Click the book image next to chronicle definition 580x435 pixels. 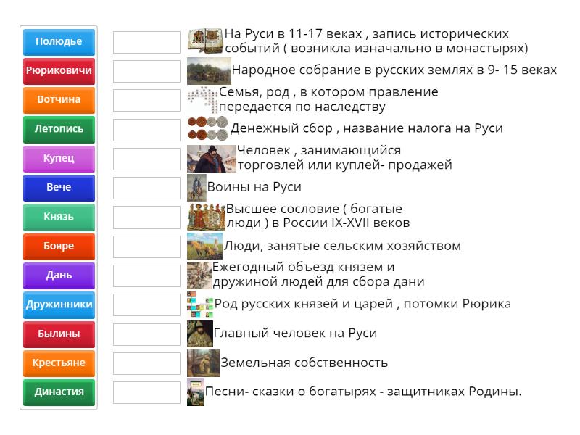204,41
